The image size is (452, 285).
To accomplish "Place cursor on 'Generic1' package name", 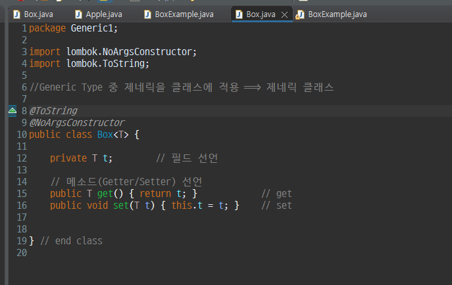I will click(92, 28).
